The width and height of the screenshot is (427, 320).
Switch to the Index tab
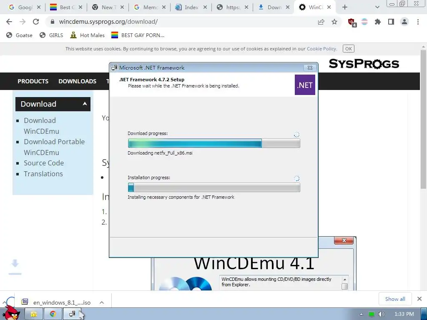[188, 7]
